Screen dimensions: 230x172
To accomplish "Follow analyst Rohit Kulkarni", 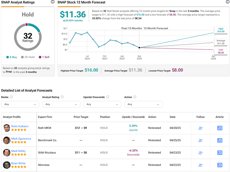I will click(x=201, y=128).
